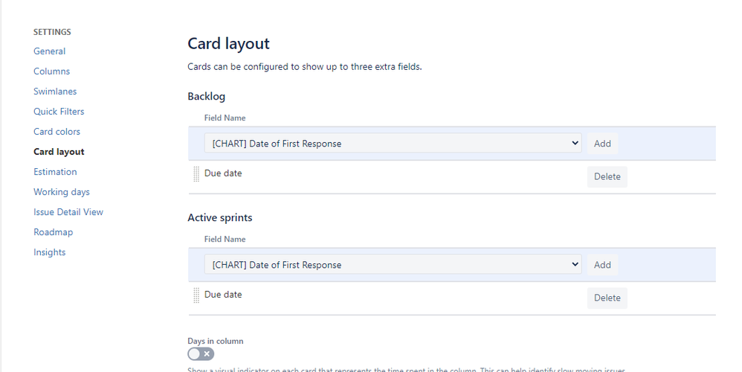Grab the Active sprints Due date drag handle
Viewport: 742px width, 372px height.
click(x=196, y=295)
